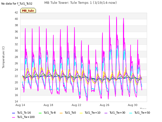Click the MB_tule label box
The width and height of the screenshot is (162, 122).
pos(28,10)
